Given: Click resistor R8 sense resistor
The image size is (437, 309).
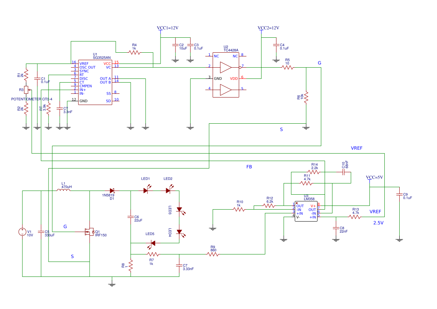Looking at the screenshot, I should (x=131, y=265).
